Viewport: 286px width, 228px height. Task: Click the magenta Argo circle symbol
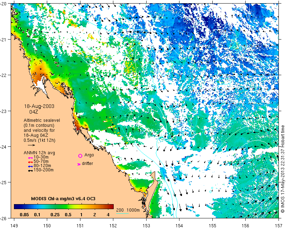point(80,156)
